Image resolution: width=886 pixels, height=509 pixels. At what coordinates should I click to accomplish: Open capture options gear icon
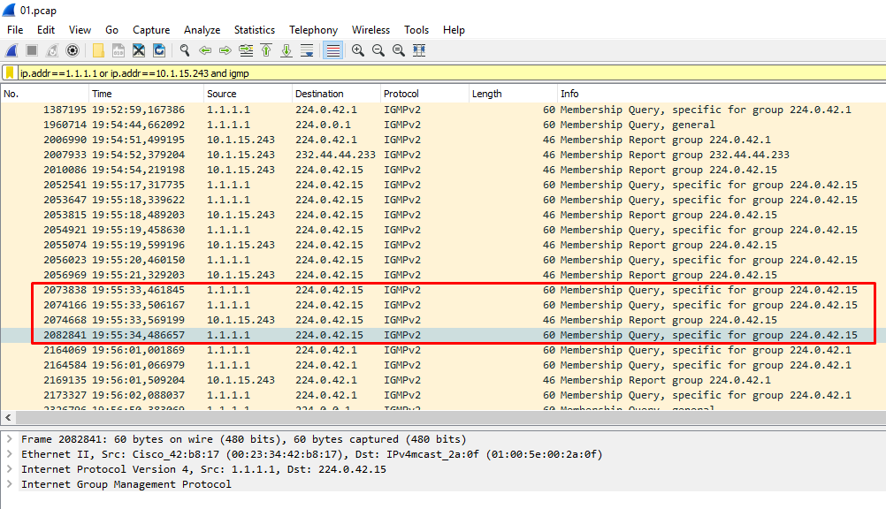click(73, 50)
